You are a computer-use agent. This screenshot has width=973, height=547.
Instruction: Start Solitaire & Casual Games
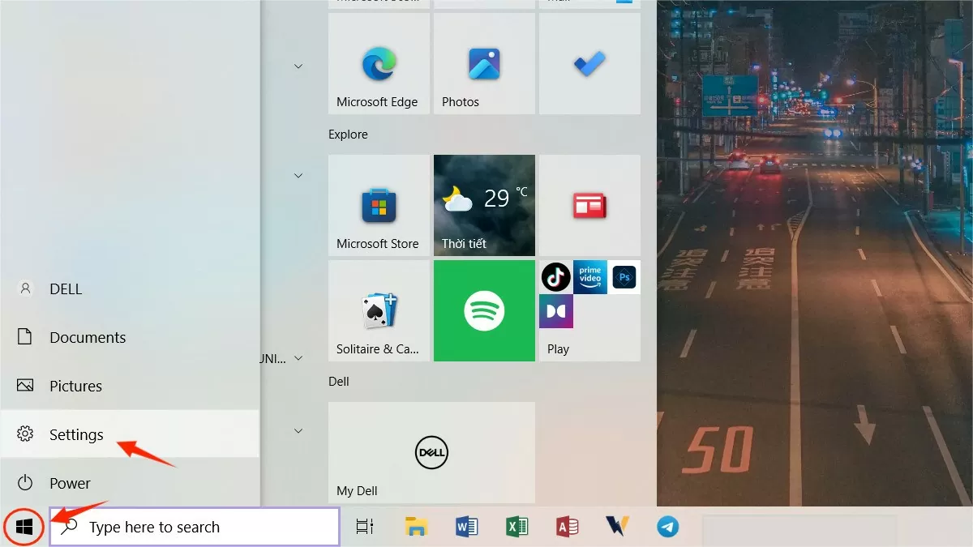tap(378, 310)
